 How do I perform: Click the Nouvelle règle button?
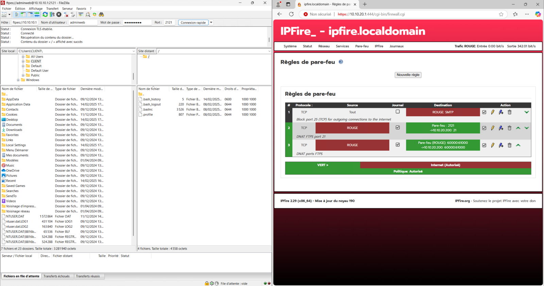(x=408, y=75)
